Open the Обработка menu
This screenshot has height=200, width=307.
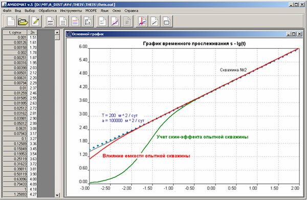point(48,11)
